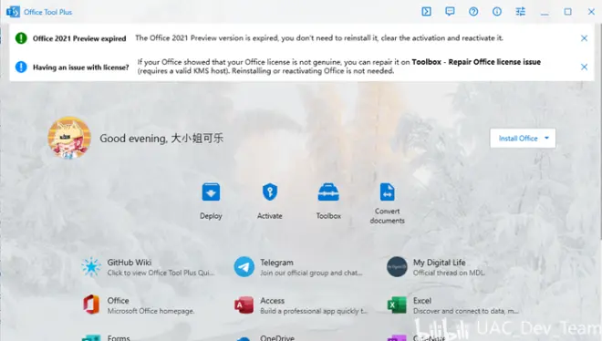Click the GitHub Wiki star icon
The image size is (602, 341).
pyautogui.click(x=91, y=267)
